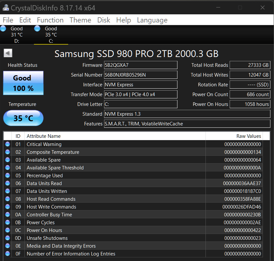Image resolution: width=274 pixels, height=261 pixels.
Task: Open the Edit menu
Action: [25, 20]
